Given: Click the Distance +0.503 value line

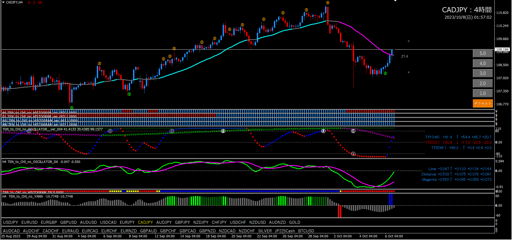Looking at the screenshot, I should coord(456,174).
